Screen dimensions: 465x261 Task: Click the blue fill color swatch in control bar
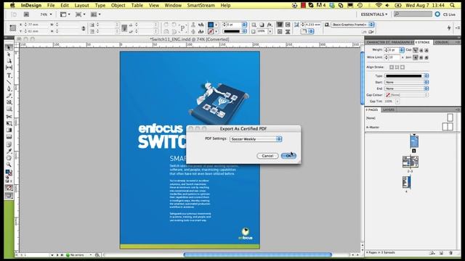tap(211, 25)
